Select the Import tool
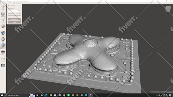 click(x=3, y=7)
